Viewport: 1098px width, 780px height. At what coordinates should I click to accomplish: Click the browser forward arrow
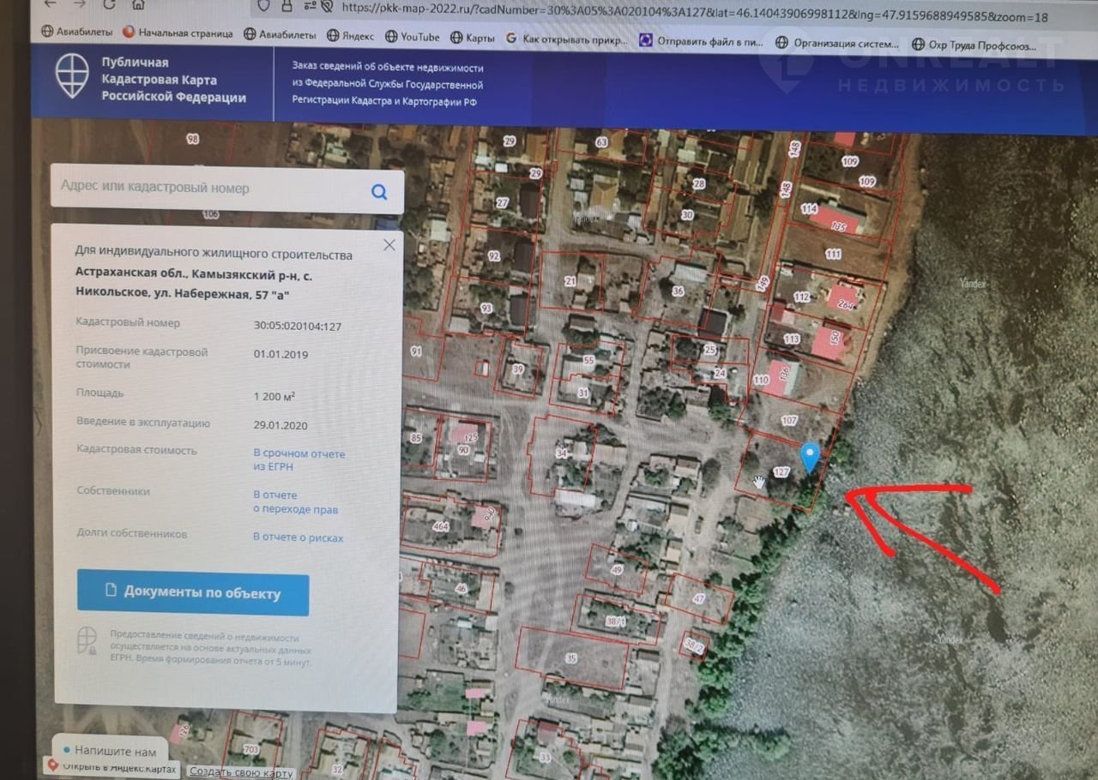[x=79, y=5]
